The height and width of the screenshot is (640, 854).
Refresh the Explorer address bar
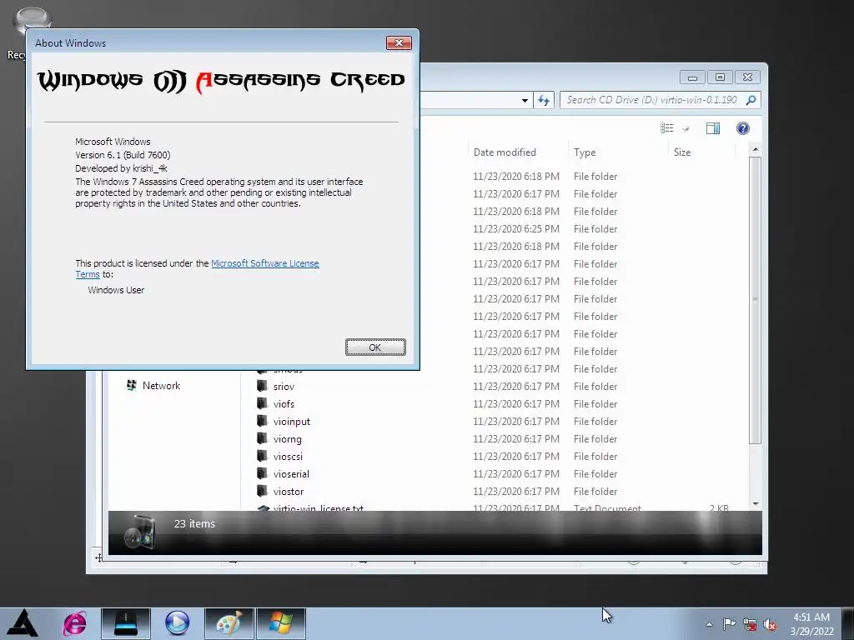(x=544, y=100)
